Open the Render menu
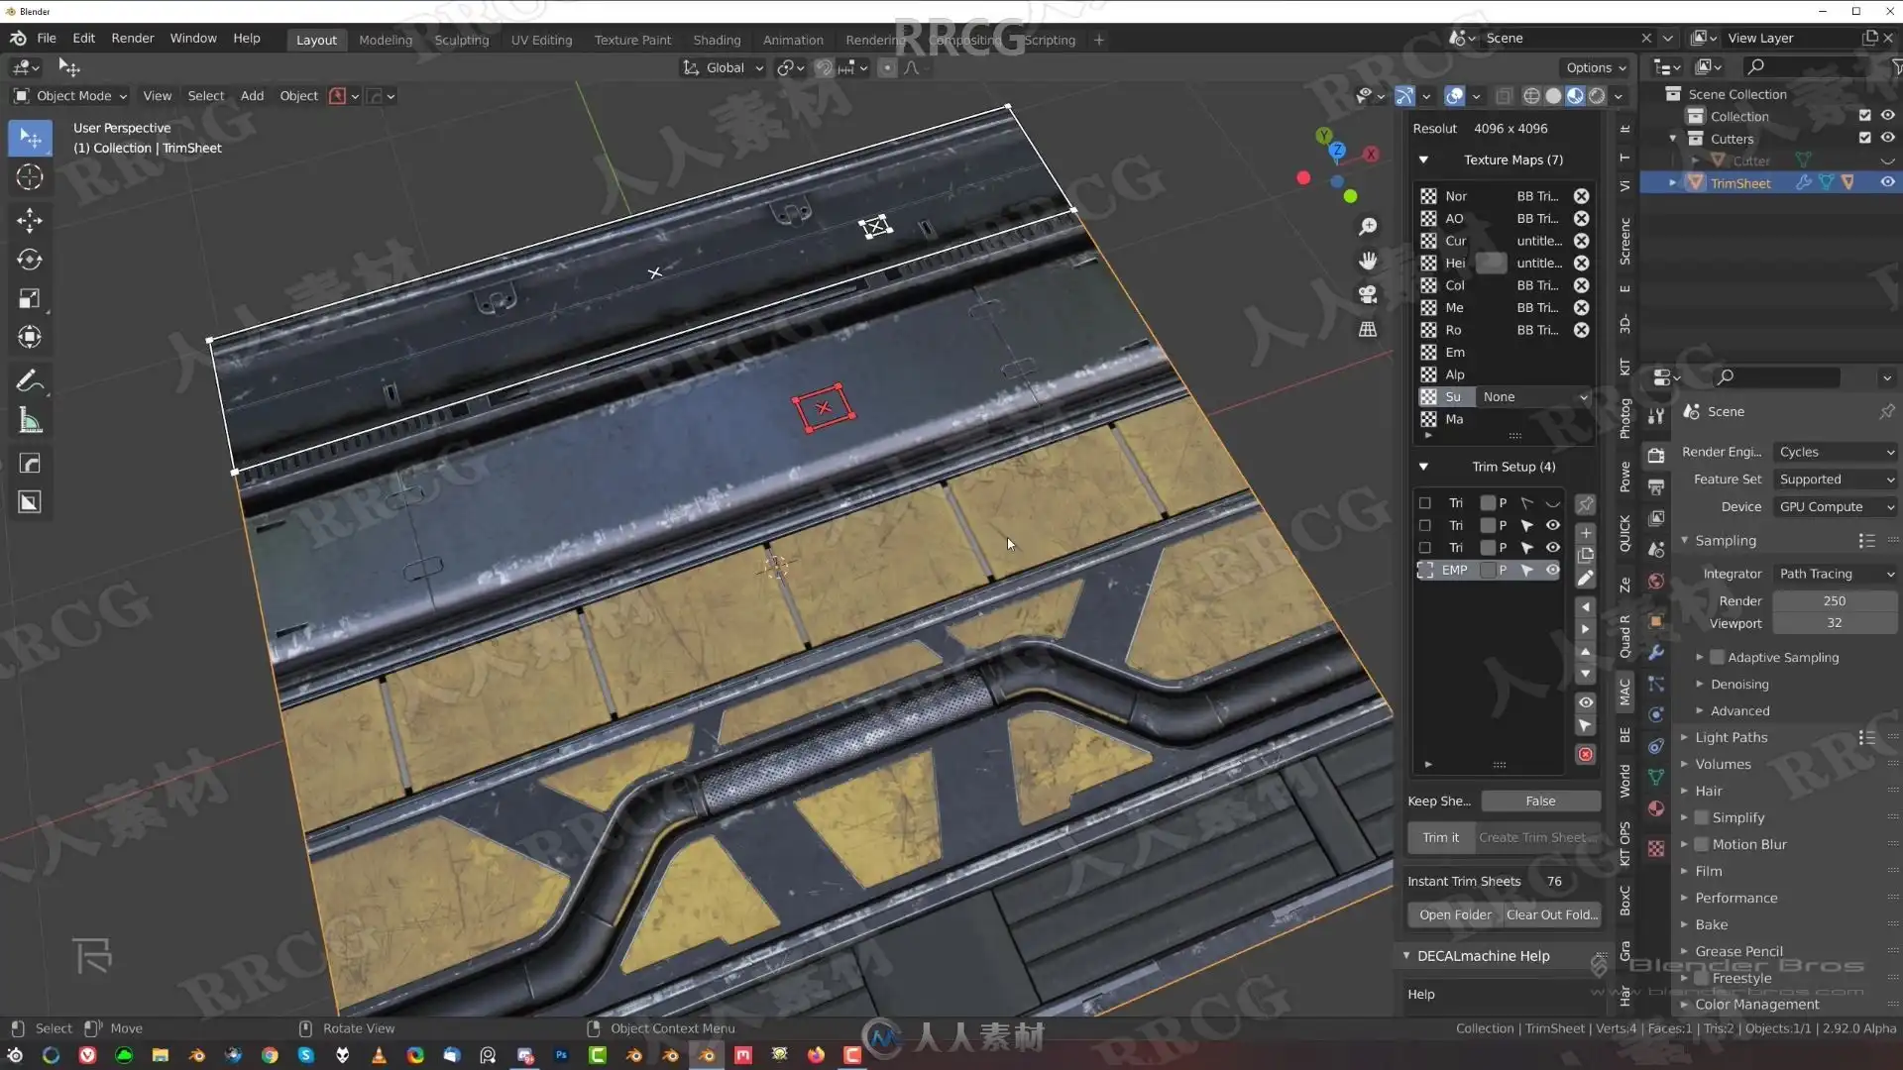This screenshot has width=1903, height=1070. click(132, 38)
